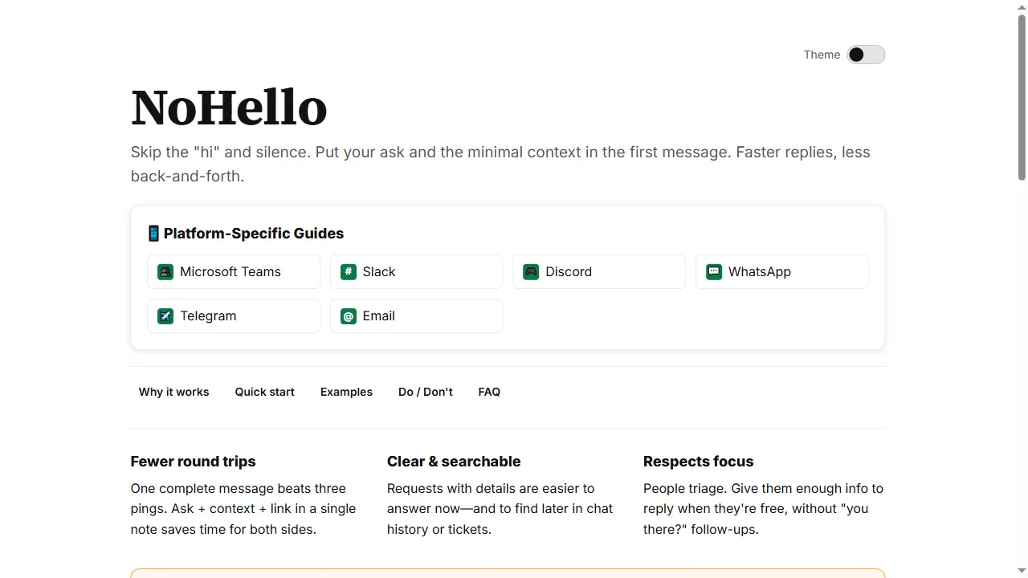The width and height of the screenshot is (1028, 578).
Task: Click the Slack hashtag icon
Action: (348, 271)
